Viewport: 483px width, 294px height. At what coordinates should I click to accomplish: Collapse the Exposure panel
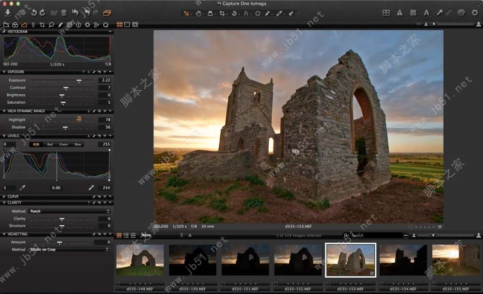pos(4,72)
